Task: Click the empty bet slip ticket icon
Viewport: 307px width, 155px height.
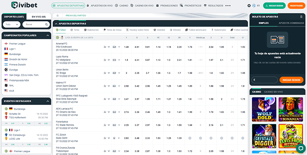Action: pyautogui.click(x=277, y=40)
